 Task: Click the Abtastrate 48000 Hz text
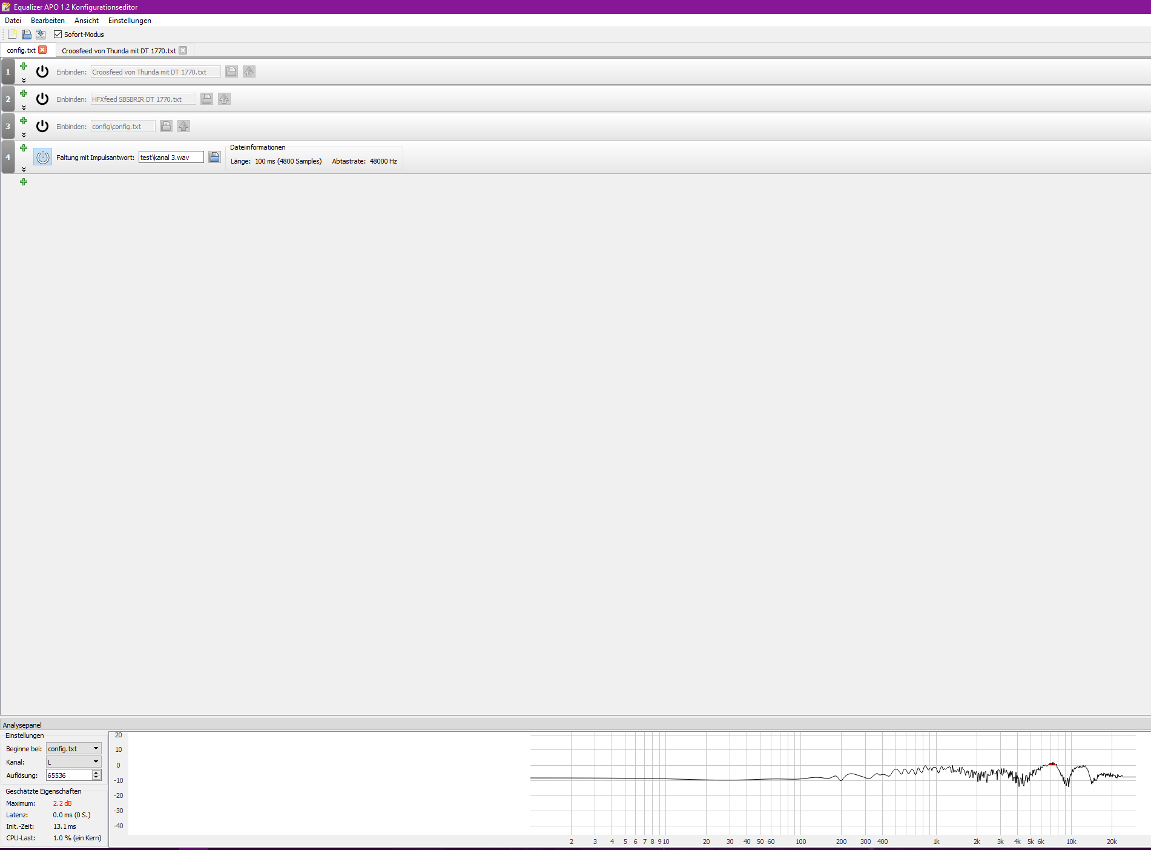point(364,161)
